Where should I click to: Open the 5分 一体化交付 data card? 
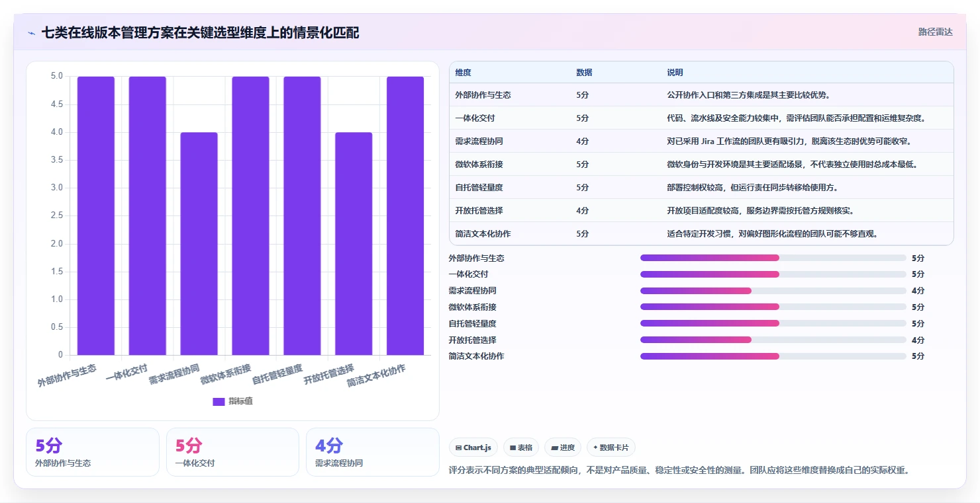pos(232,452)
